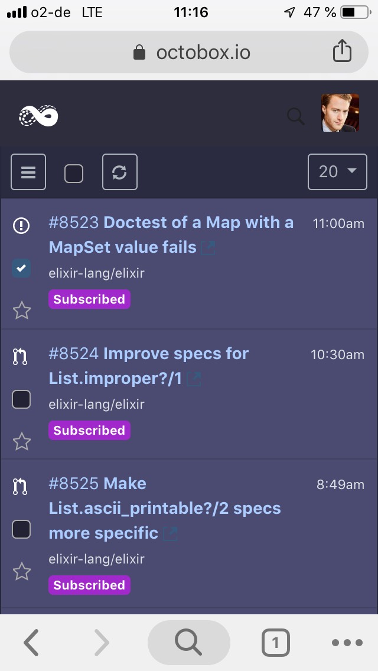
Task: Tap Safari's back navigation chevron
Action: pyautogui.click(x=31, y=642)
